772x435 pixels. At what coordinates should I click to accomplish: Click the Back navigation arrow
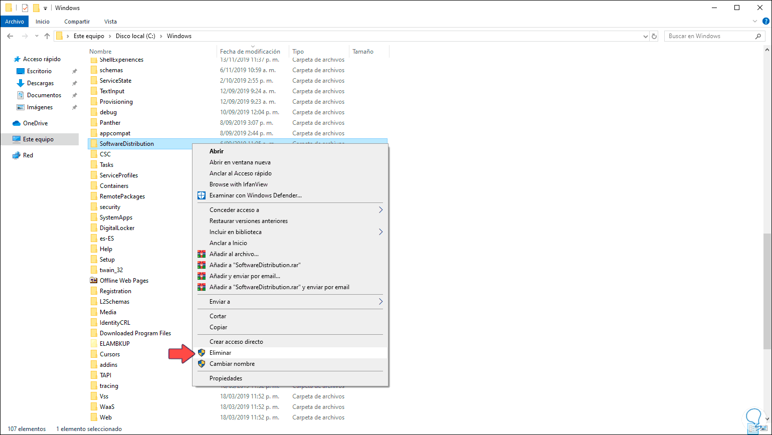tap(10, 36)
